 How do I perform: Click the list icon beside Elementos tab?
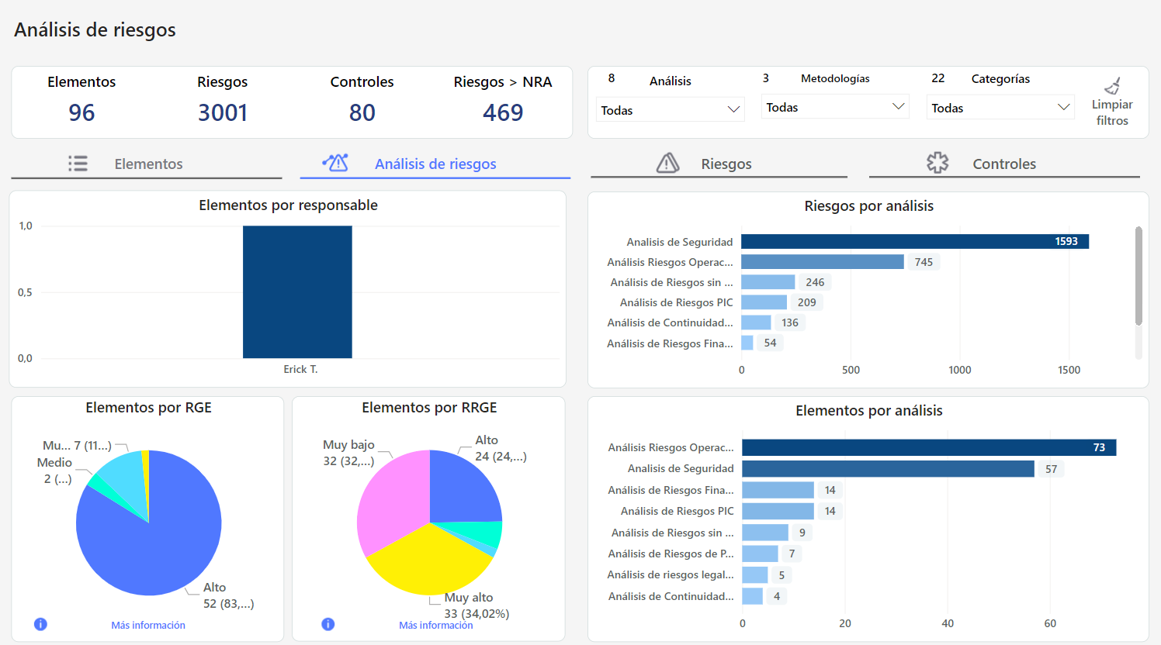click(78, 164)
